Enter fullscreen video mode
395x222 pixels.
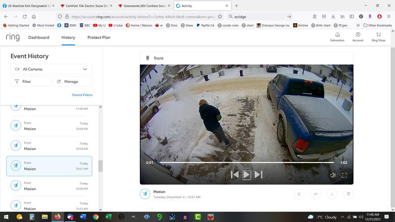[x=344, y=176]
